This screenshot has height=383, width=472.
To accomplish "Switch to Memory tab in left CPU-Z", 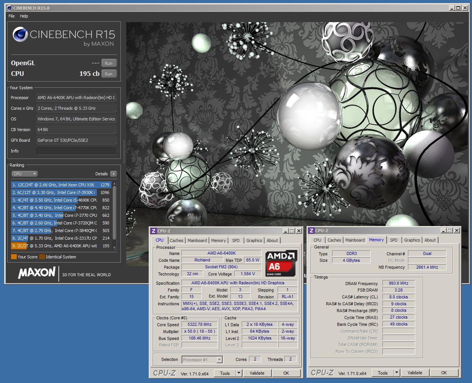I will [218, 240].
